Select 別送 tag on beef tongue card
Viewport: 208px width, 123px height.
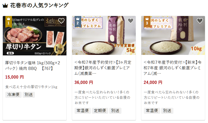point(29,95)
